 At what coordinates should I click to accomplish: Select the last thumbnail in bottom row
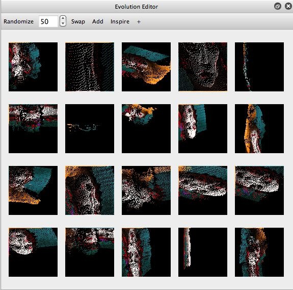[259, 252]
